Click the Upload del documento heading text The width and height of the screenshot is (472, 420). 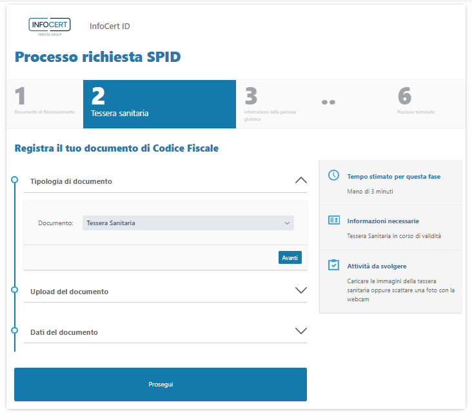69,292
